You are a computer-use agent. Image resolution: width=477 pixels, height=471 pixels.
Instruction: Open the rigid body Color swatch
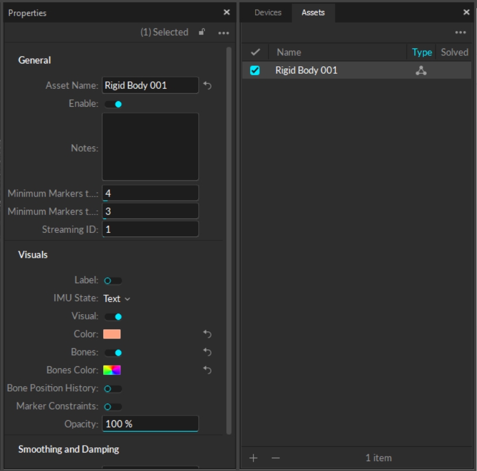112,334
